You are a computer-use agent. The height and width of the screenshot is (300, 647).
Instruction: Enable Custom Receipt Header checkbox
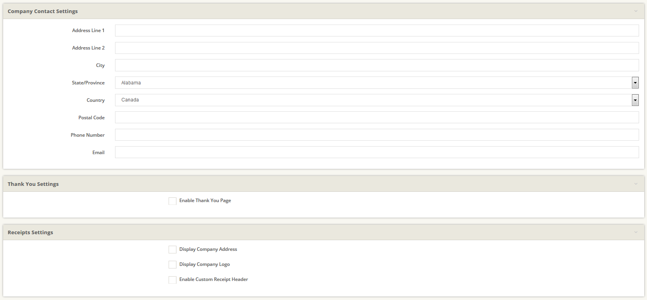click(x=173, y=280)
